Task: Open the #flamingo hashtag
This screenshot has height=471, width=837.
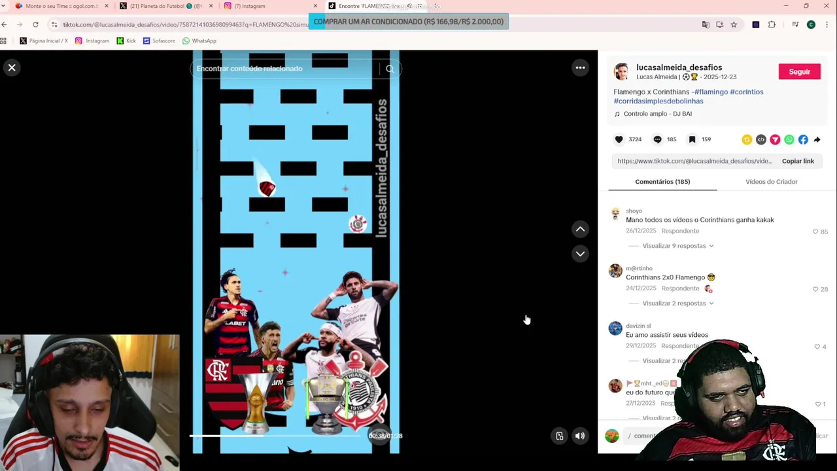Action: pyautogui.click(x=711, y=92)
